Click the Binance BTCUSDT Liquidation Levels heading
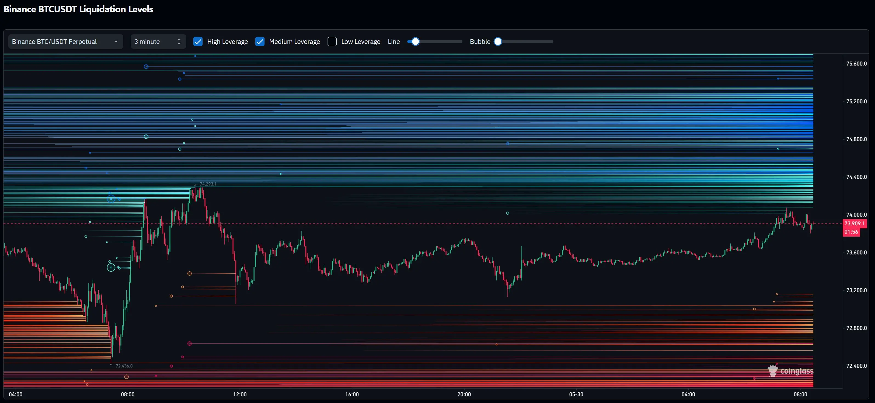The image size is (875, 403). pos(78,9)
